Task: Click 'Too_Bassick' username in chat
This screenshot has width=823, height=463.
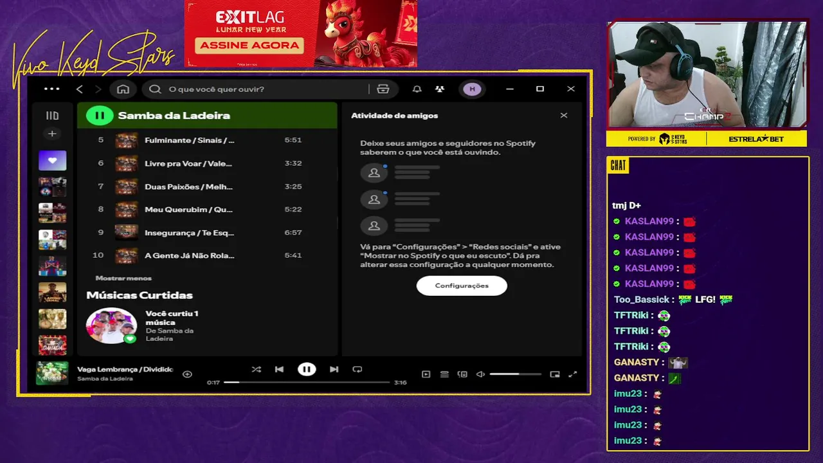Action: 643,300
